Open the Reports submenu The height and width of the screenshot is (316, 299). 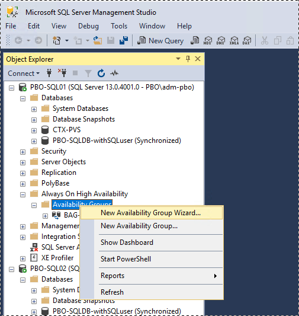152,276
